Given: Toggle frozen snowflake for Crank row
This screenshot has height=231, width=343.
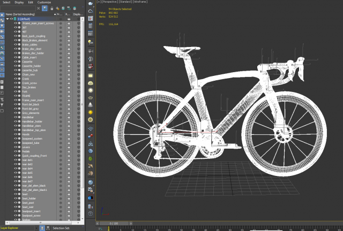Looking at the screenshot, I should [x=61, y=79].
